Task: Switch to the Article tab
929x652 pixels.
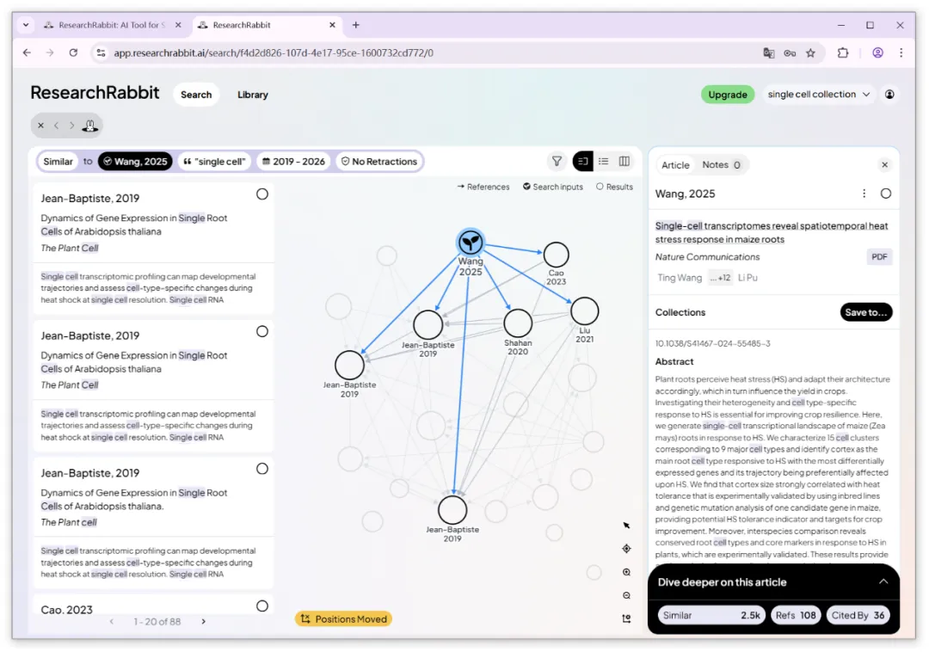Action: (675, 164)
